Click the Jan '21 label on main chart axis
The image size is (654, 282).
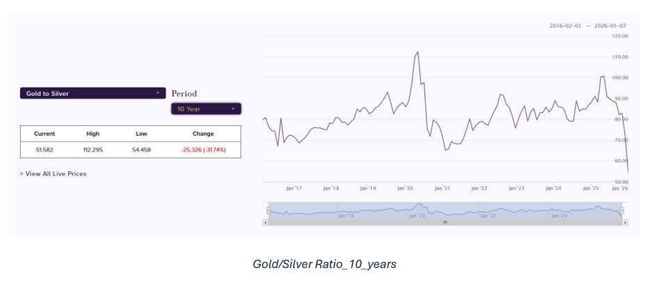point(442,188)
